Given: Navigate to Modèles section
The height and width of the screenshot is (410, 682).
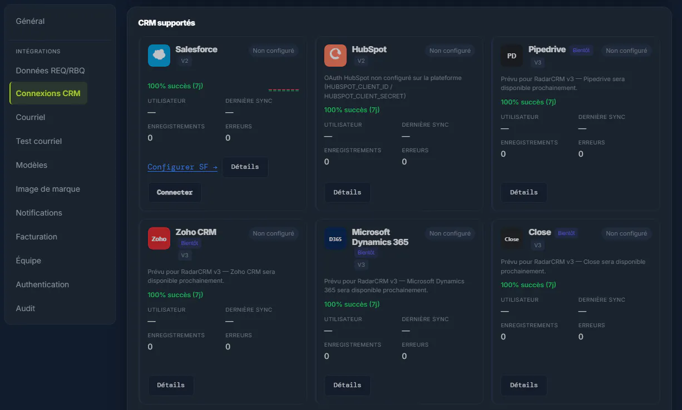Looking at the screenshot, I should click(32, 165).
